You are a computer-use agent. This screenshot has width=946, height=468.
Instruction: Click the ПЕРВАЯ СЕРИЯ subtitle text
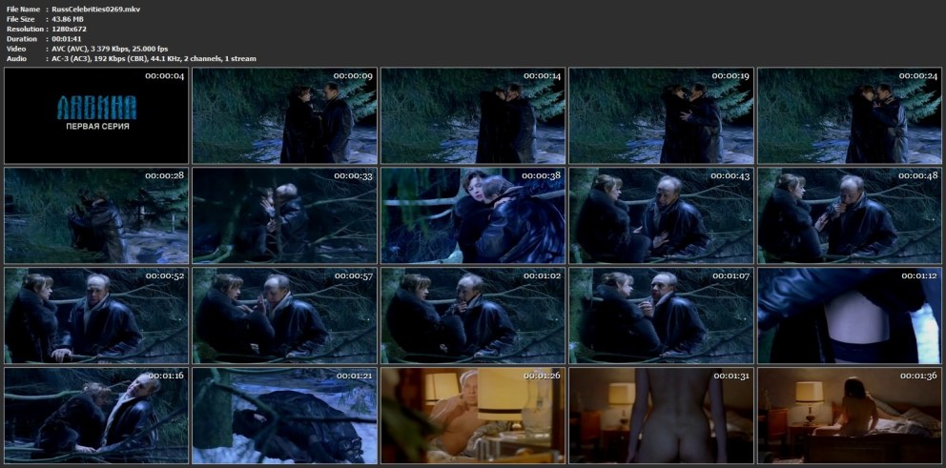click(x=97, y=127)
